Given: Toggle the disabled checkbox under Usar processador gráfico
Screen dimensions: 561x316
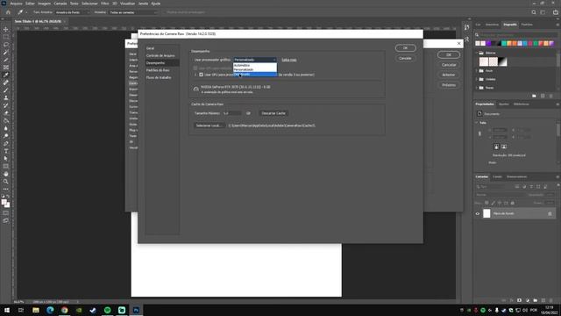Looking at the screenshot, I should [195, 68].
